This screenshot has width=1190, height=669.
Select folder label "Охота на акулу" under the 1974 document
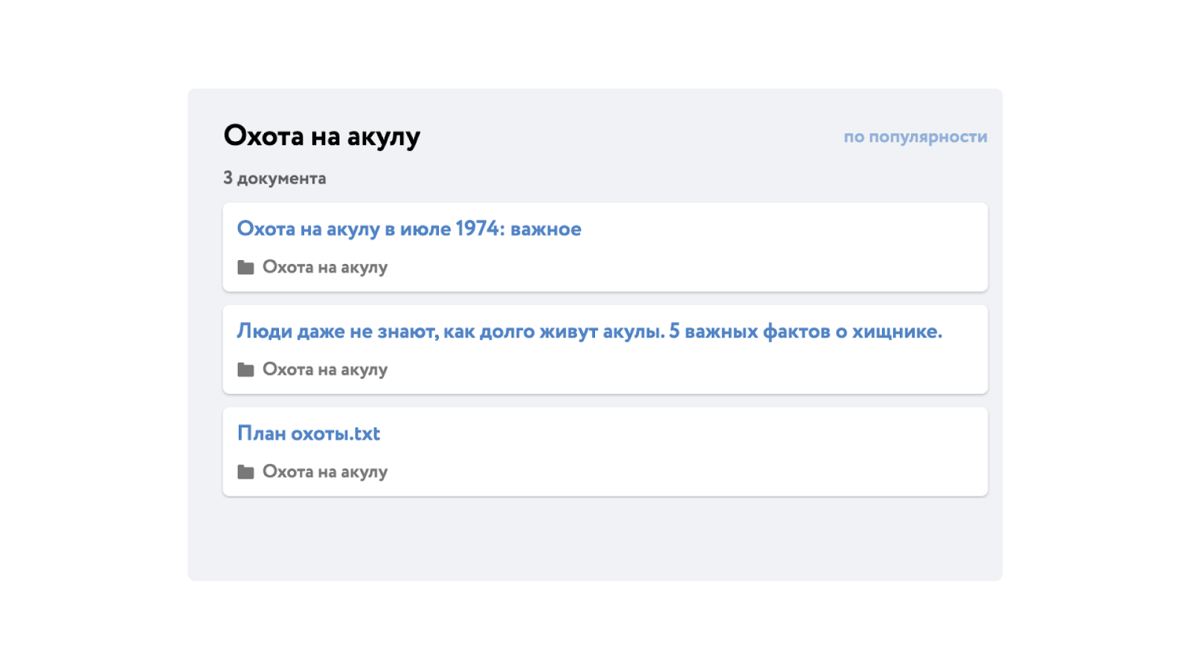coord(325,268)
